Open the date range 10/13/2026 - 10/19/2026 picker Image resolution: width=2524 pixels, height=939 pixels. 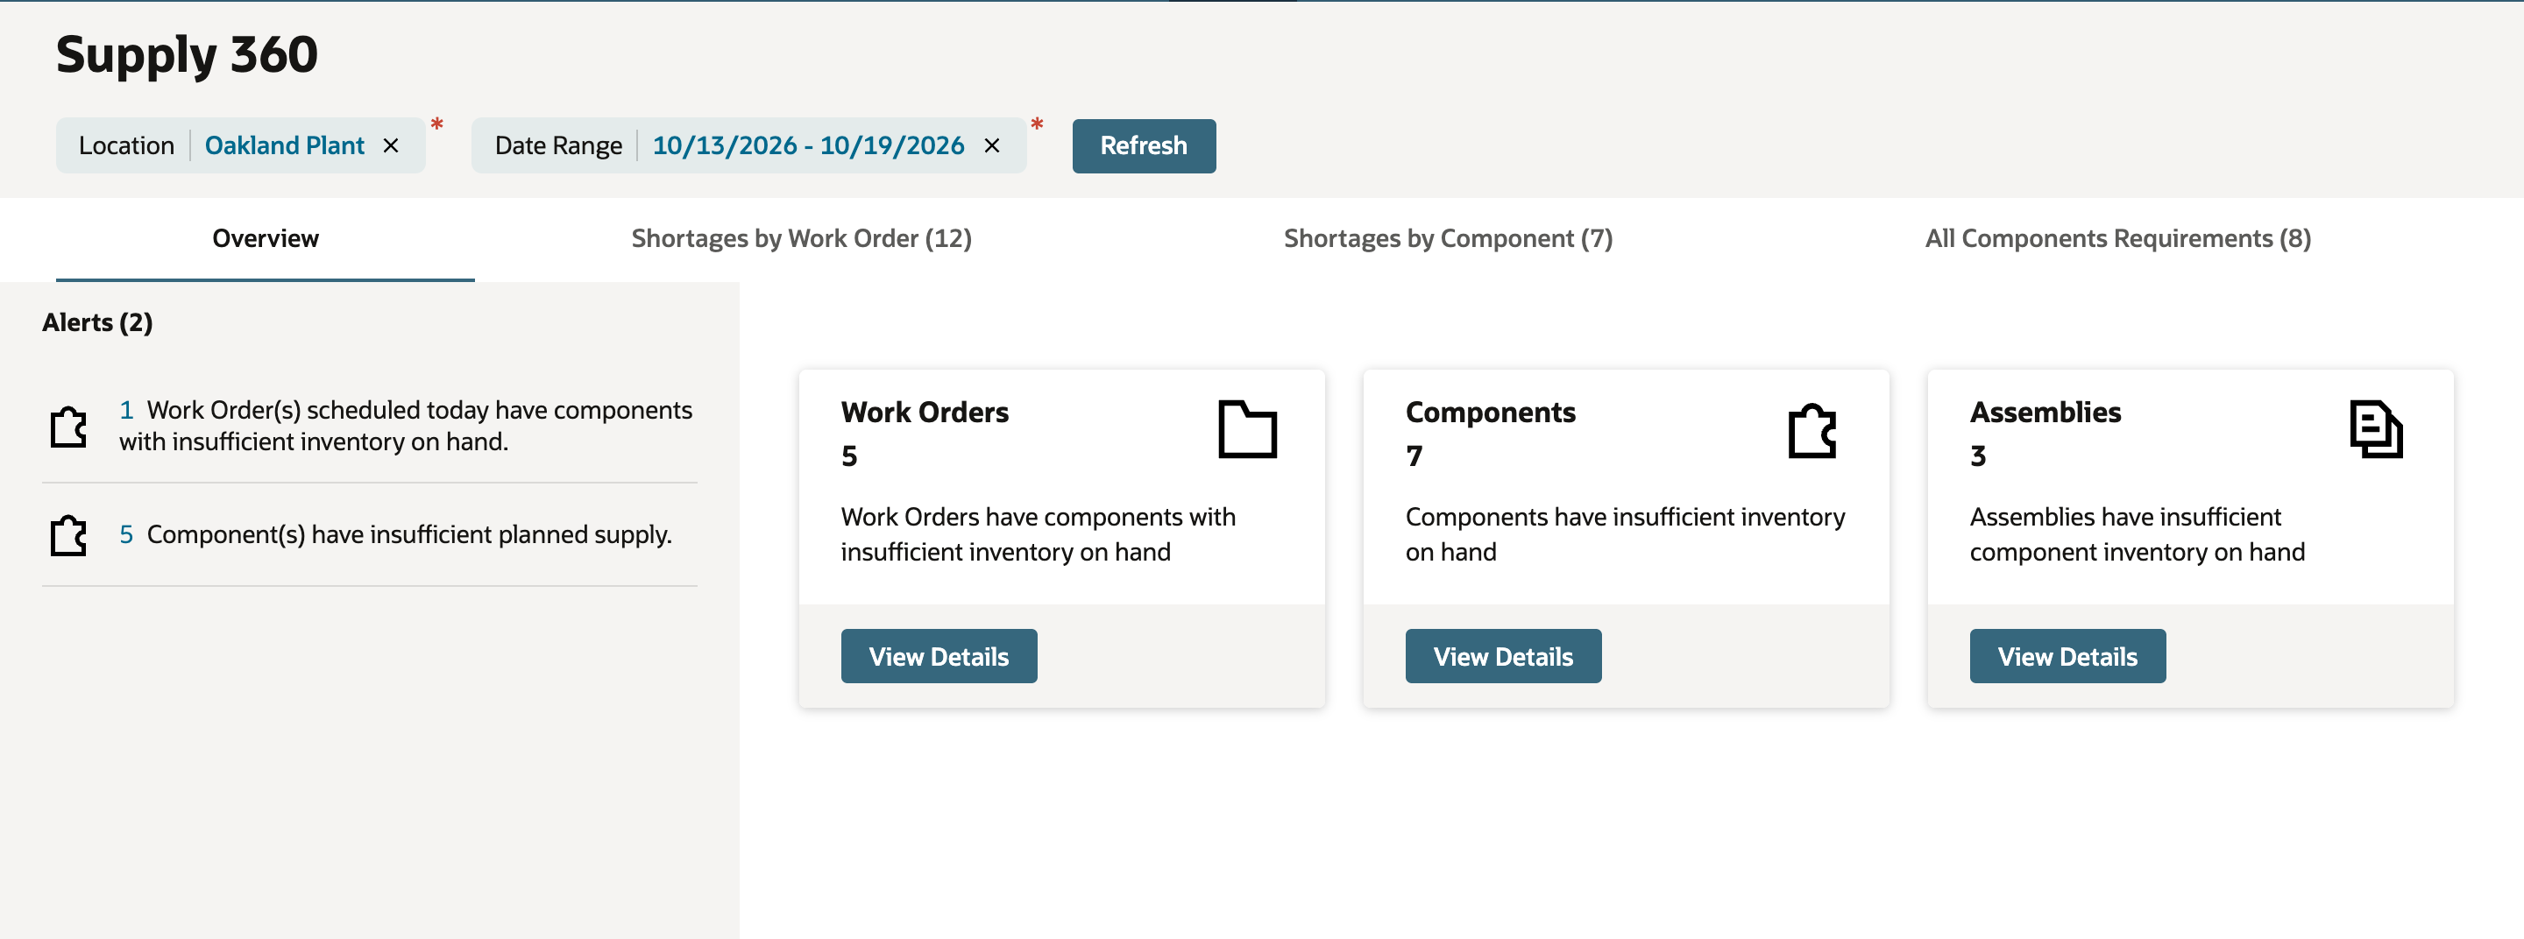point(808,146)
